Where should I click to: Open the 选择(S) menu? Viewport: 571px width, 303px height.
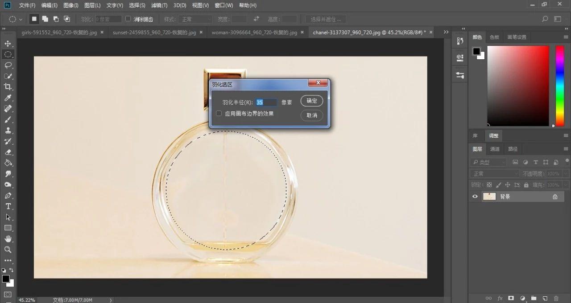pos(137,5)
